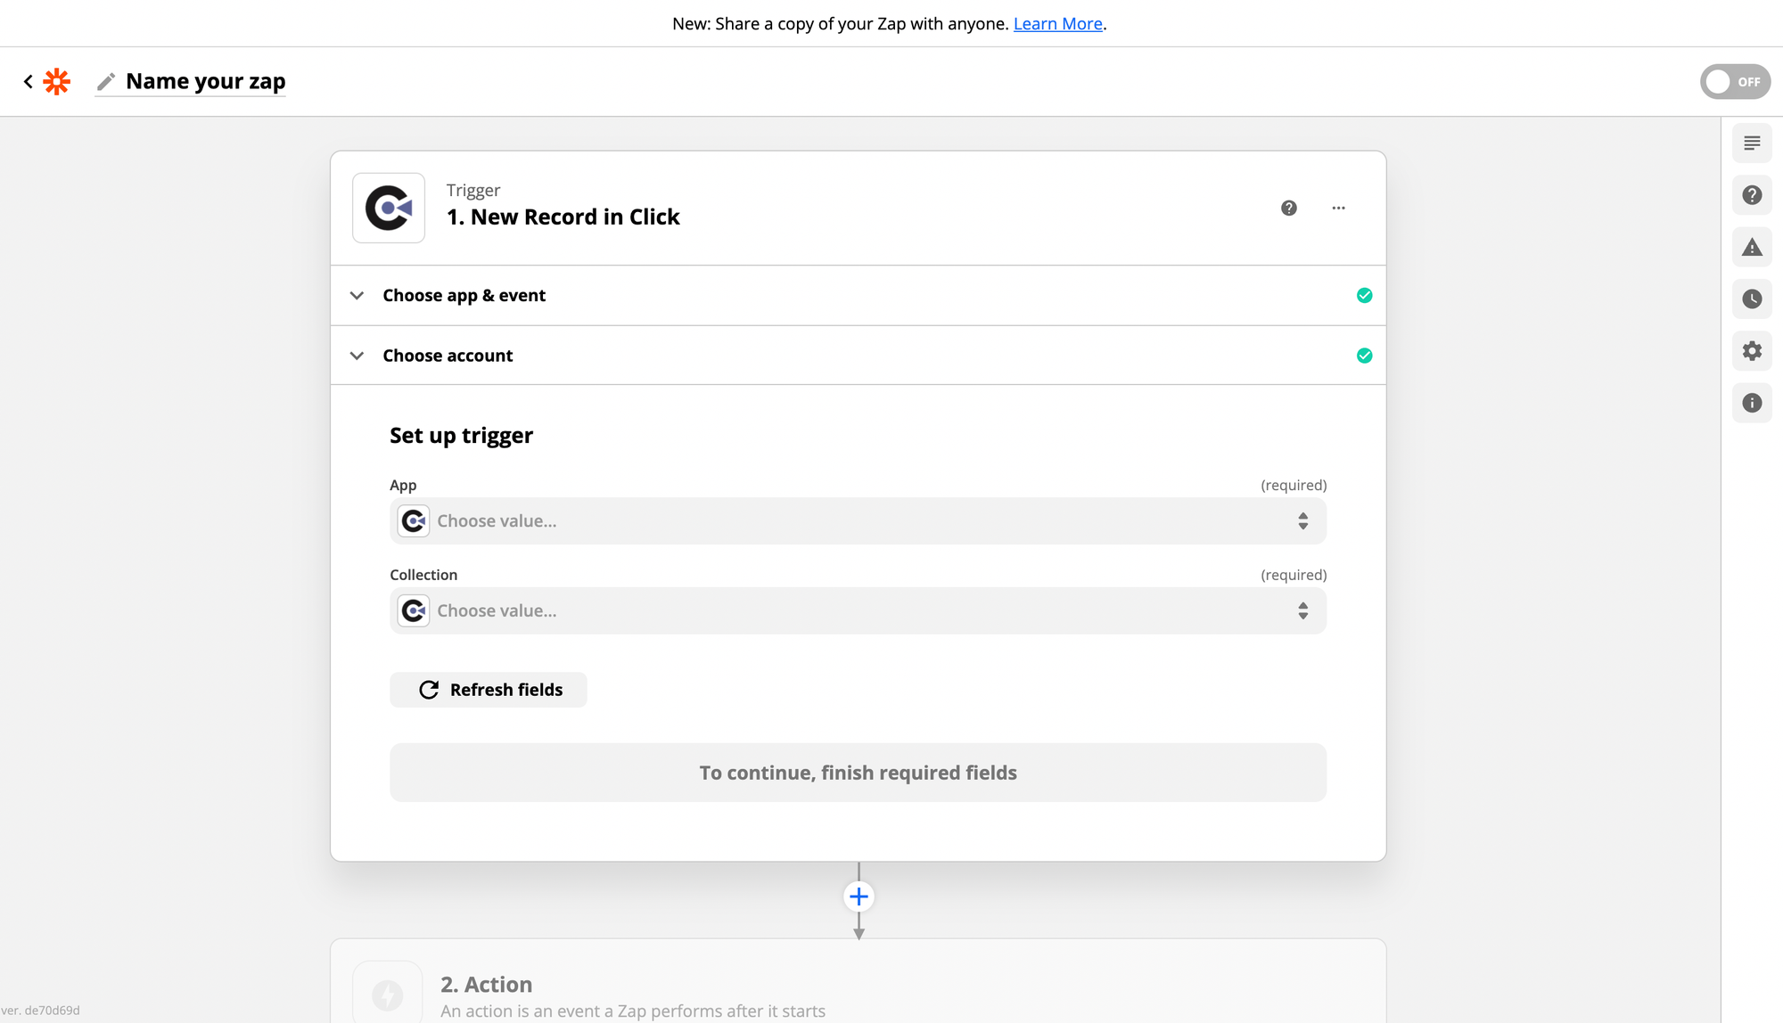Screen dimensions: 1783x1023
Task: Click the '1. New Record in Click' title
Action: tap(563, 217)
